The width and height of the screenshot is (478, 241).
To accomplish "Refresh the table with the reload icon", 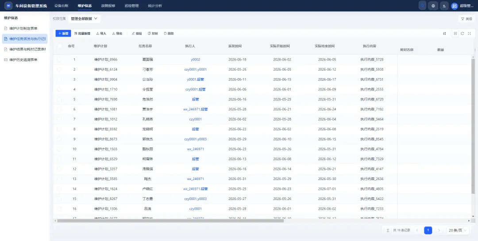I will 463,34.
